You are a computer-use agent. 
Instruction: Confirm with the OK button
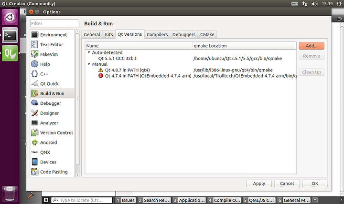[315, 184]
